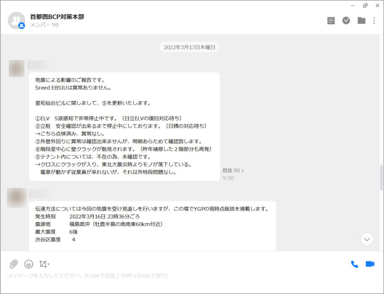The width and height of the screenshot is (384, 294).
Task: Start a video call with camera icon
Action: 370,264
